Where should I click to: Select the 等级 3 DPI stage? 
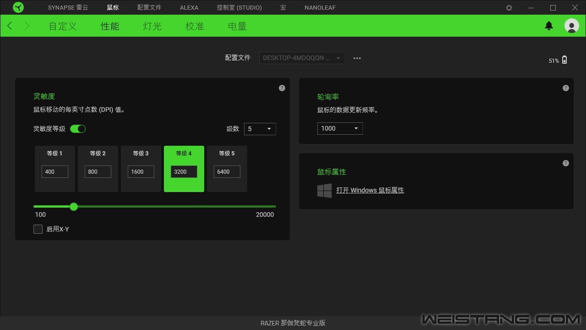click(x=141, y=169)
